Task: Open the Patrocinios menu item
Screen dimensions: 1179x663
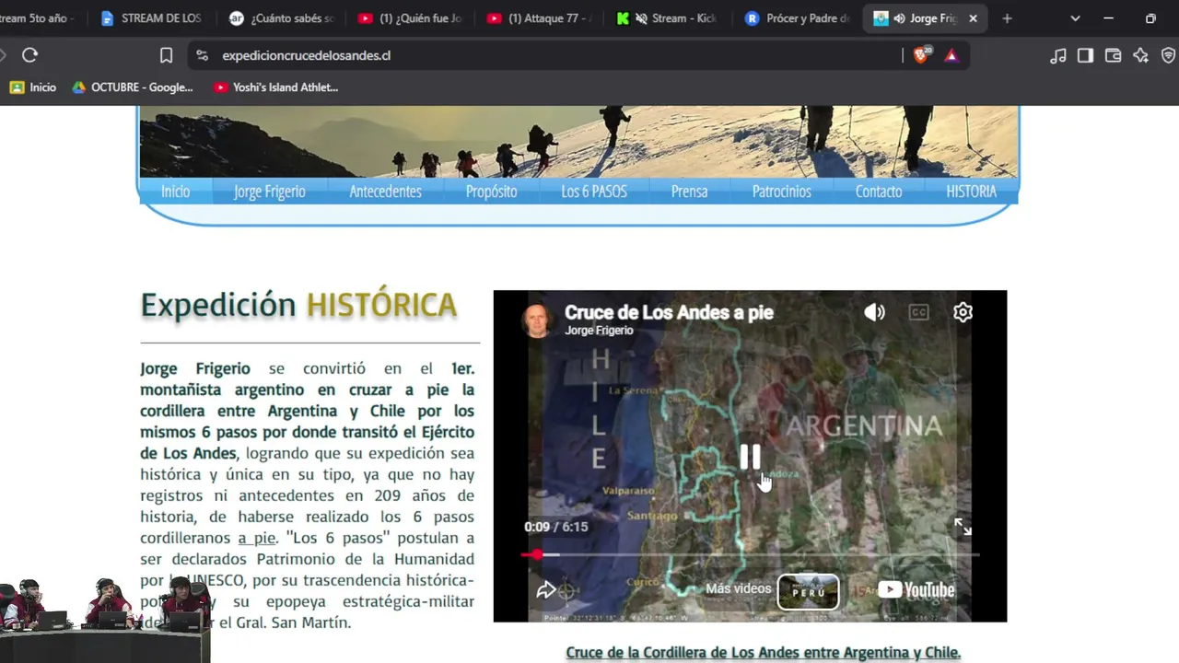Action: point(781,192)
